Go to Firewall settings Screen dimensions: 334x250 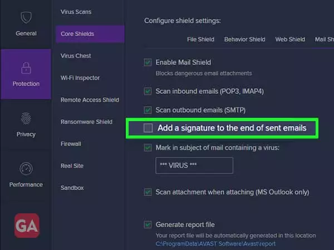pos(71,144)
